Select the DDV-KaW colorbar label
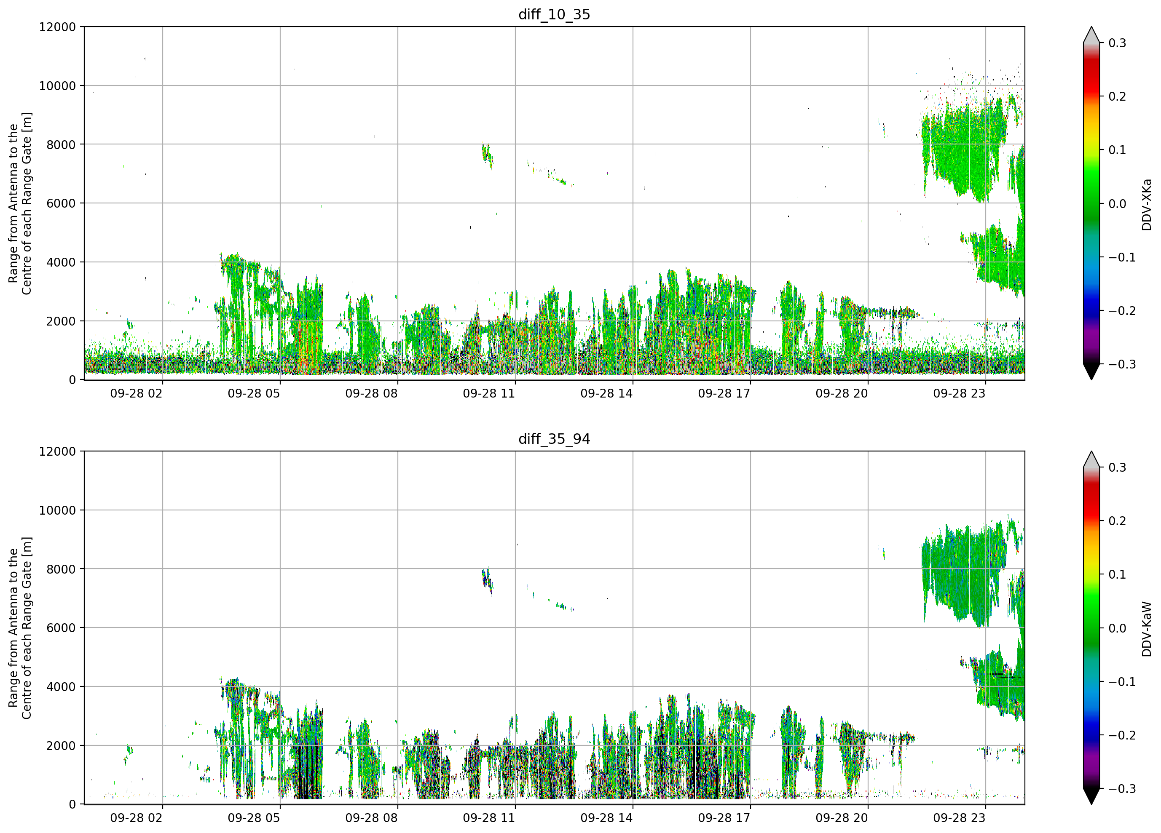This screenshot has height=833, width=1161. 1147,629
